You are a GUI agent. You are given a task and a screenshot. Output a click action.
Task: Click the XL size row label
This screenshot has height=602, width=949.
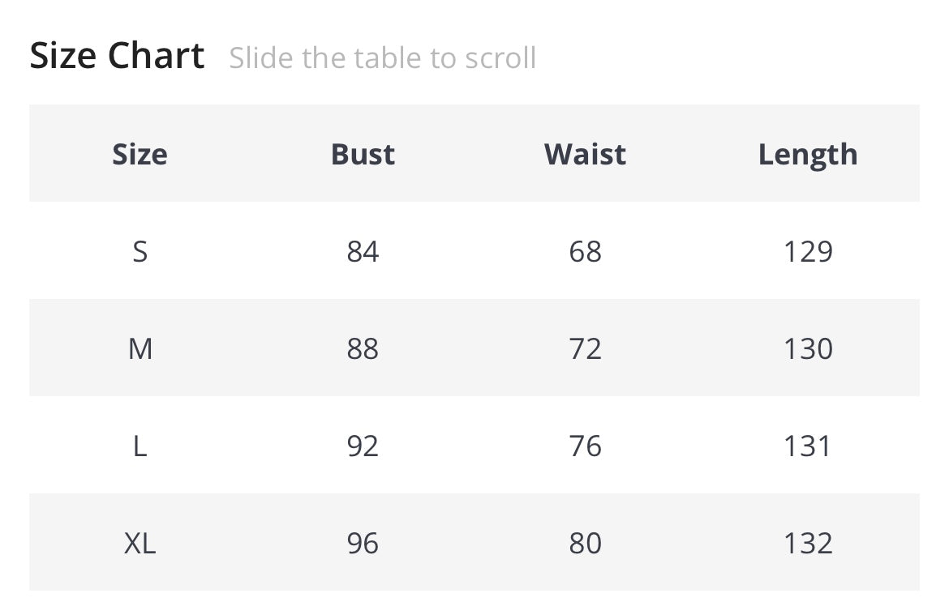[140, 544]
